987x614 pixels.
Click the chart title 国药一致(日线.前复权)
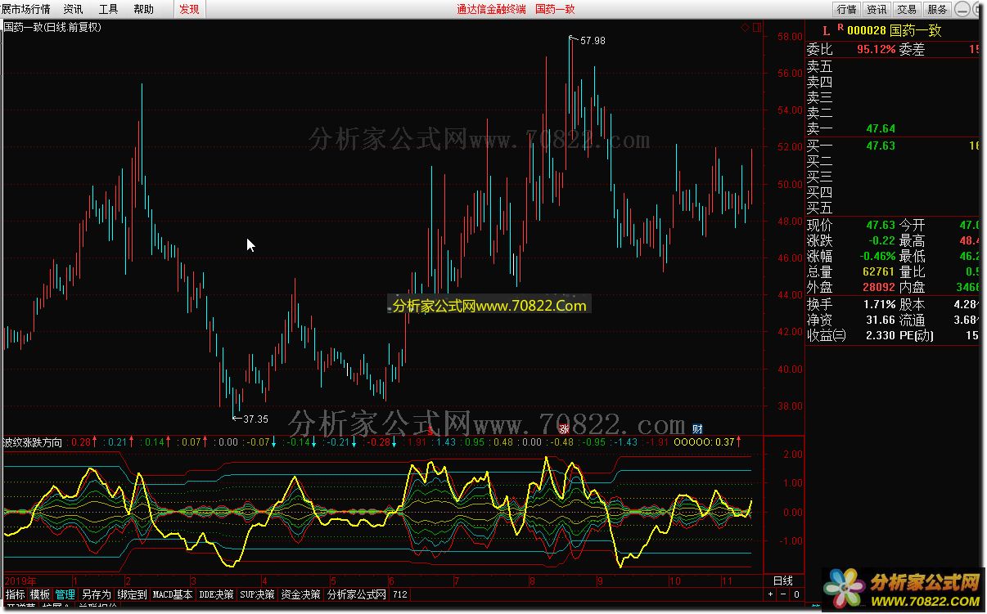pos(52,27)
